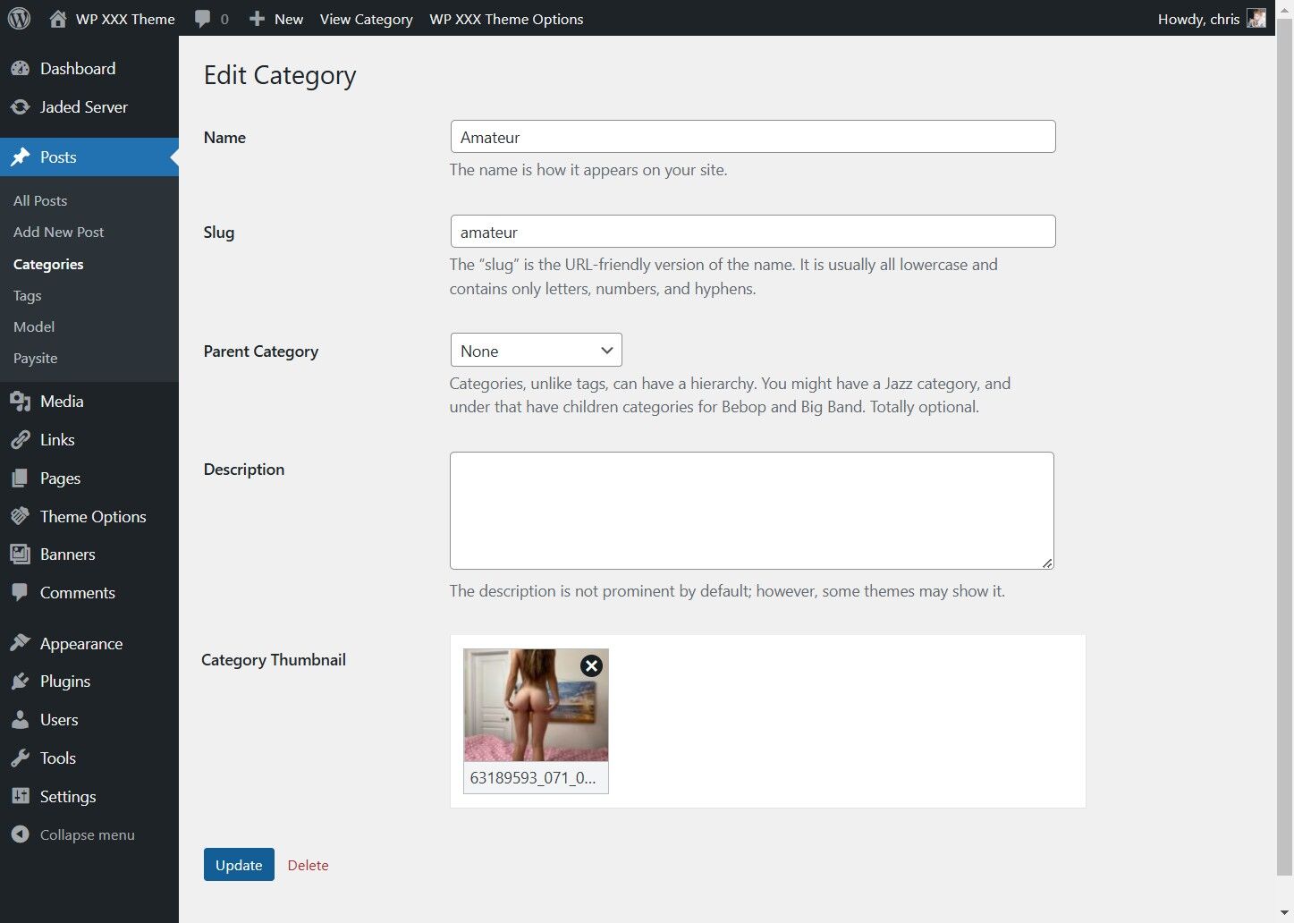Open the Comments section via speech bubble icon
1294x923 pixels.
[21, 592]
